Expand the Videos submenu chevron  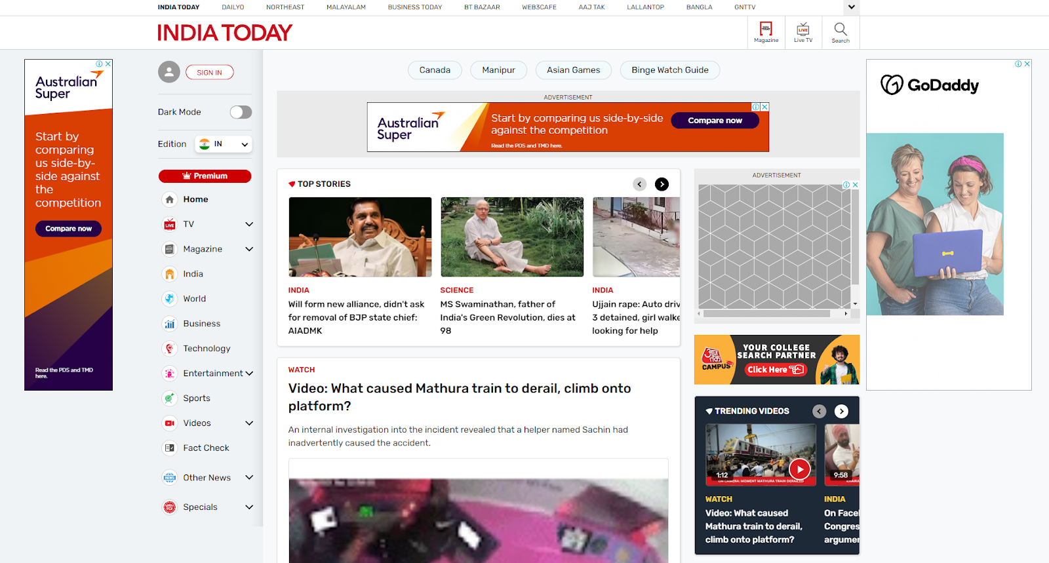coord(249,423)
